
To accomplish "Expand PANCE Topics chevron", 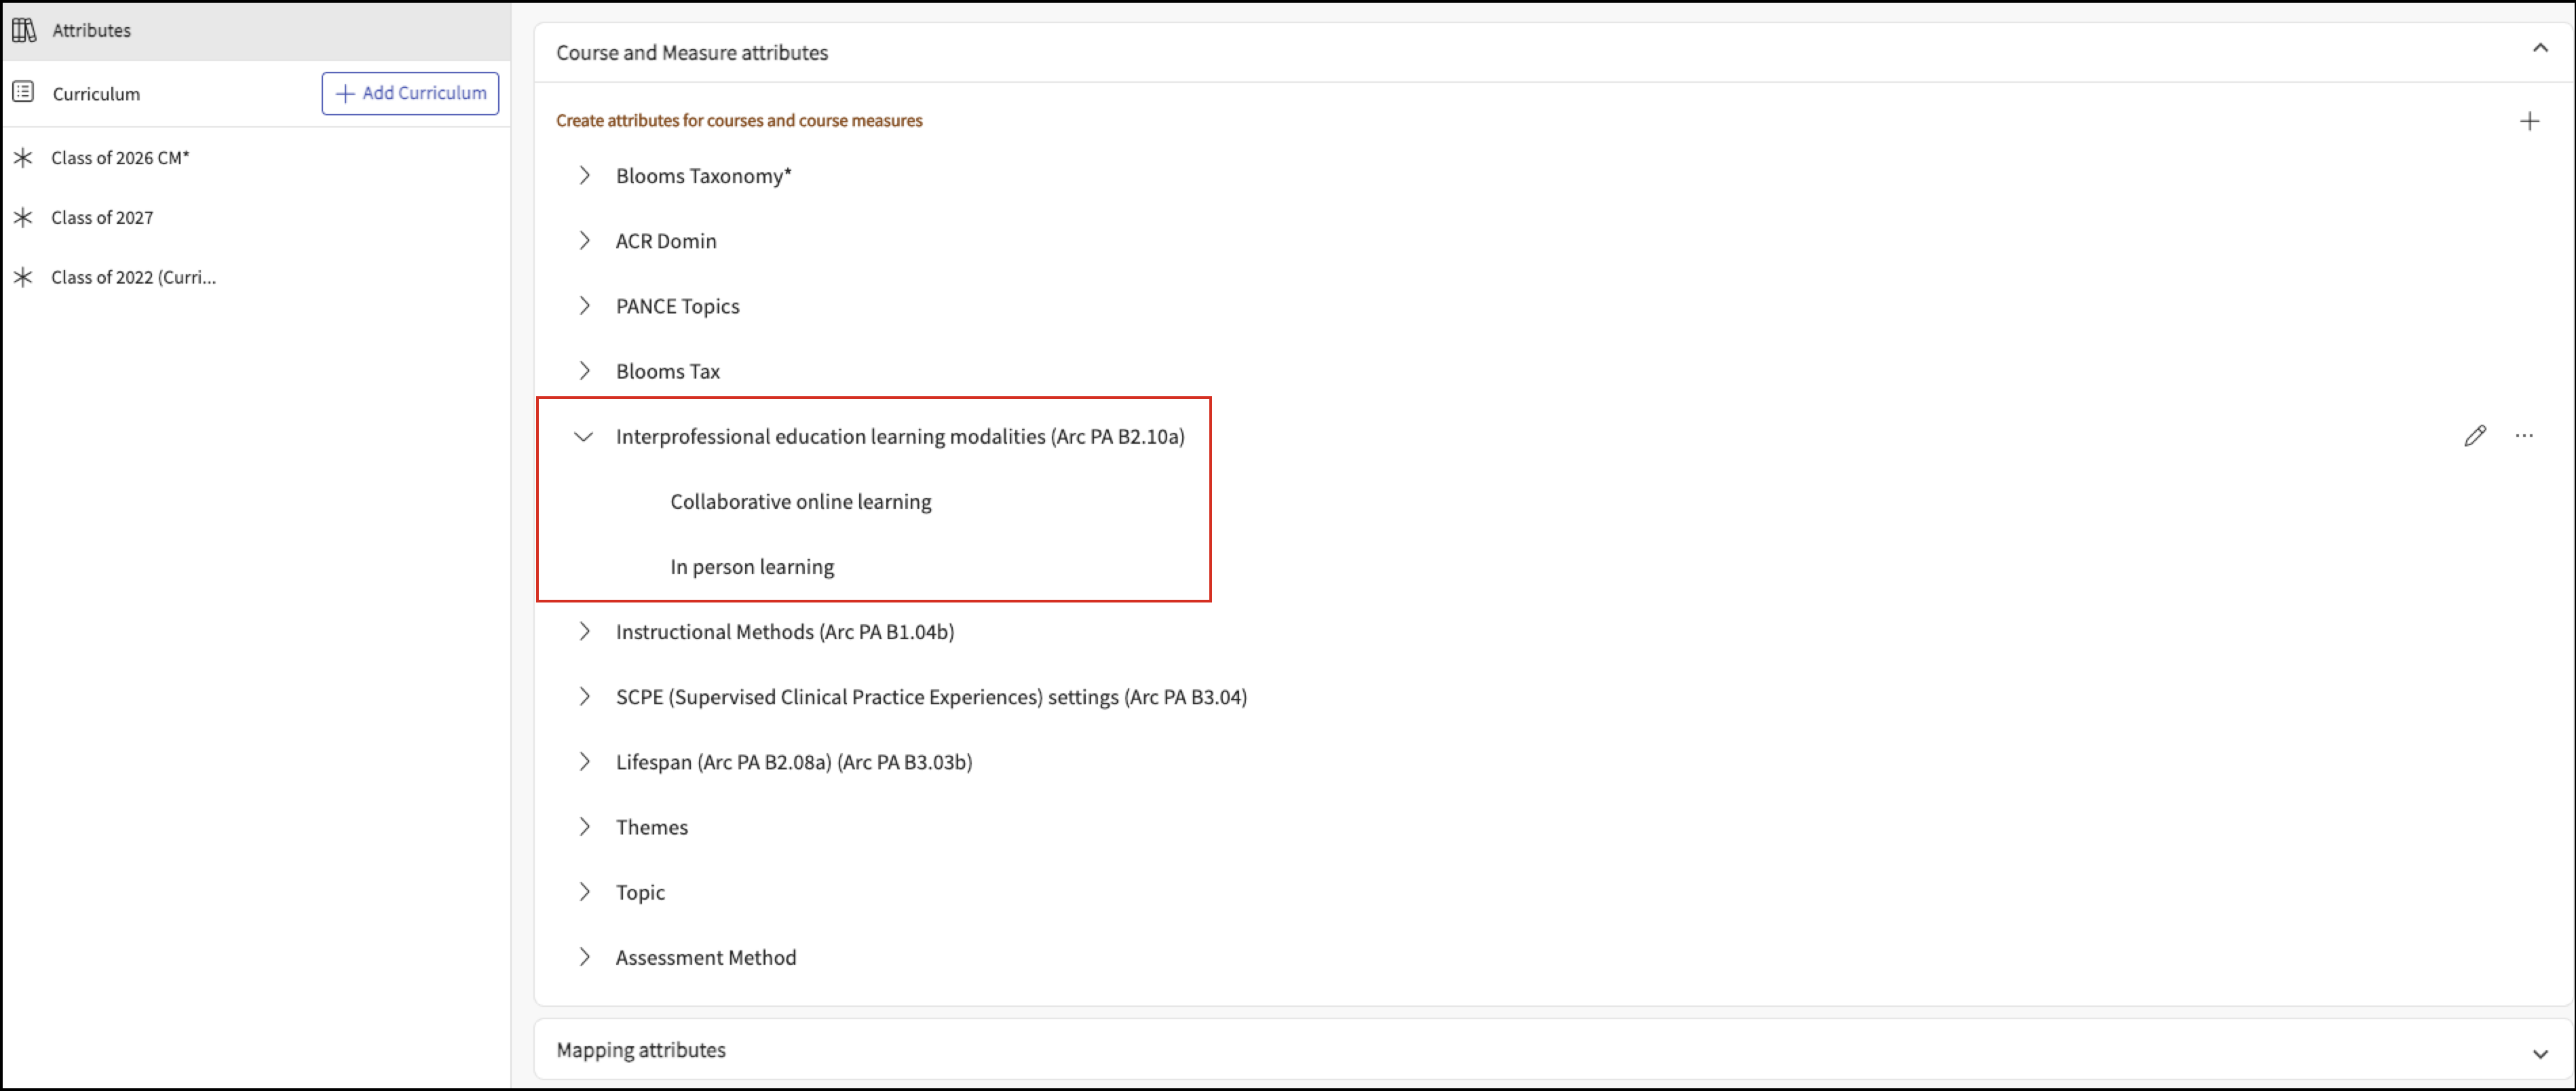I will click(584, 306).
